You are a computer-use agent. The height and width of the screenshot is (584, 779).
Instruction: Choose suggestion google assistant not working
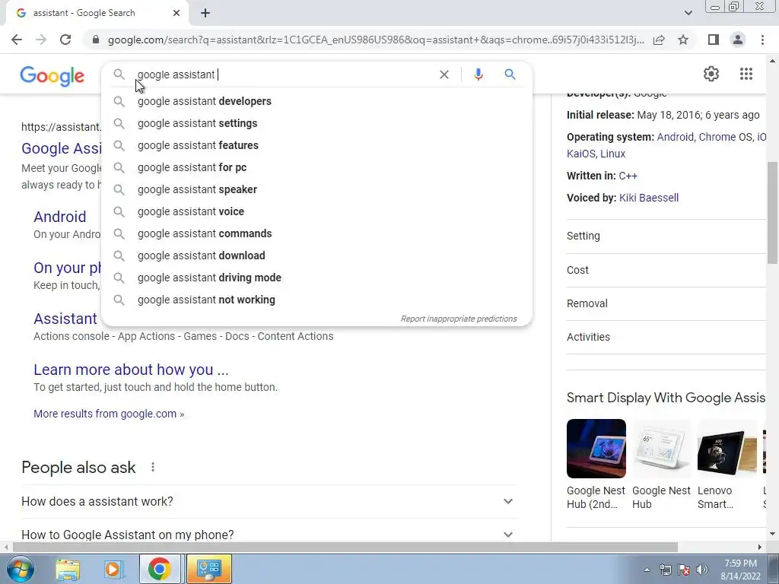(x=316, y=300)
